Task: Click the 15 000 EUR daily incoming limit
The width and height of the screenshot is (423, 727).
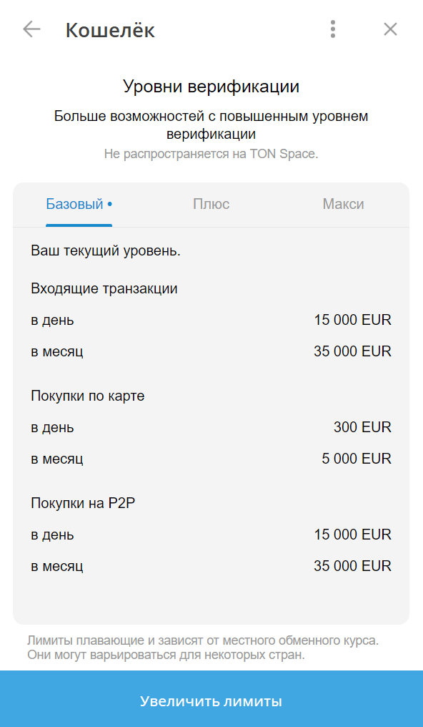Action: (x=352, y=320)
